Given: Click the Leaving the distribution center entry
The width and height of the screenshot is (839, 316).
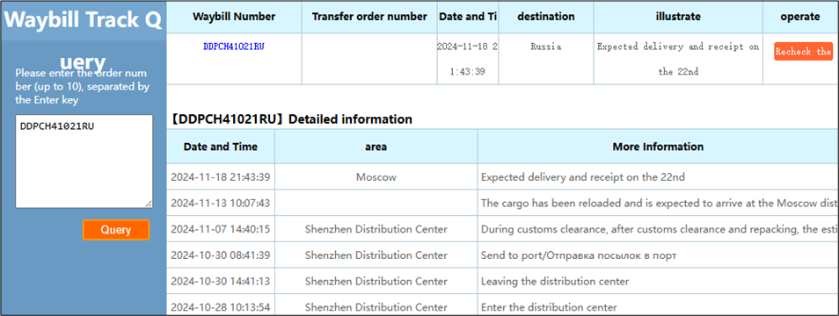Looking at the screenshot, I should [x=555, y=281].
